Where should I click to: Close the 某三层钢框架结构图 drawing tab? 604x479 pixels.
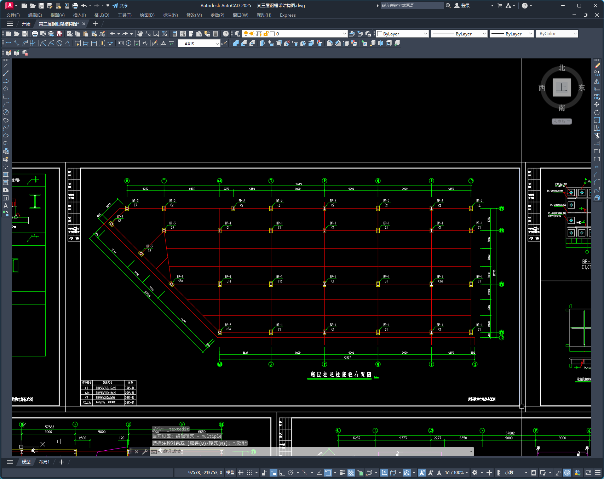pyautogui.click(x=84, y=24)
